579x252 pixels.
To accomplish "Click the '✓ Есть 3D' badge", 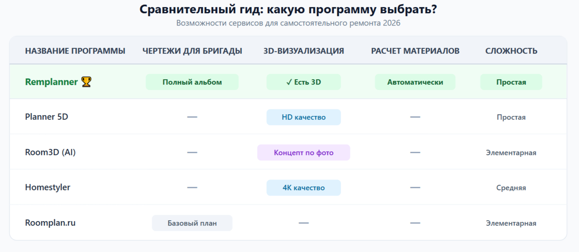I will point(304,82).
